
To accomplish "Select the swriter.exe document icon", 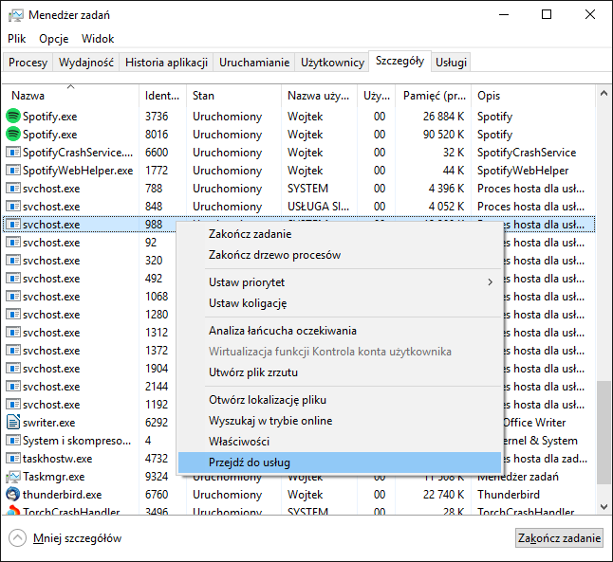I will (13, 423).
